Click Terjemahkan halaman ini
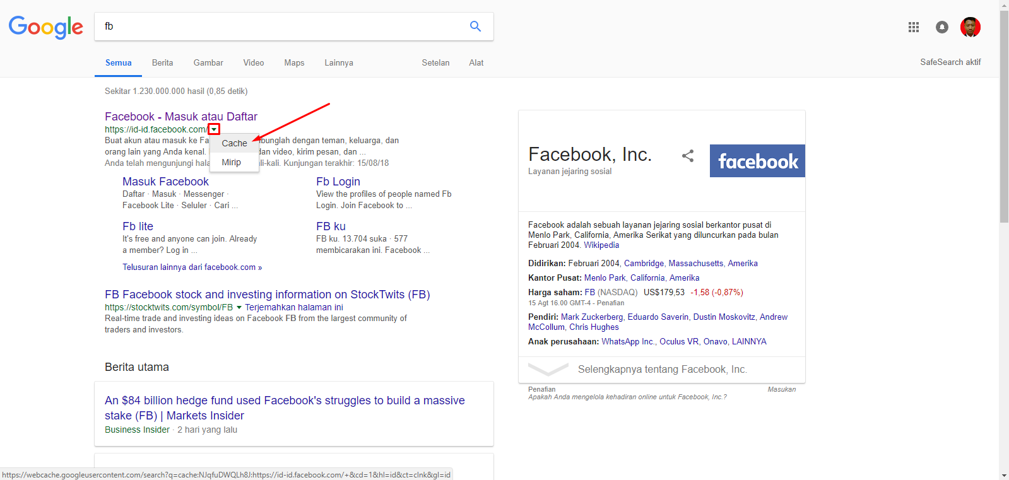This screenshot has width=1009, height=480. [294, 307]
